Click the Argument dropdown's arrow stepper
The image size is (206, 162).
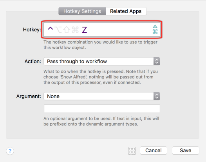click(x=157, y=96)
